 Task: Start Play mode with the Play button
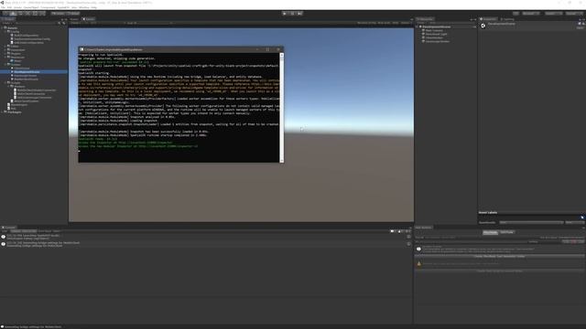point(285,14)
